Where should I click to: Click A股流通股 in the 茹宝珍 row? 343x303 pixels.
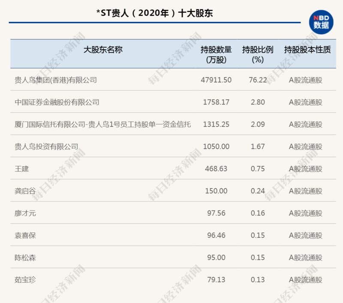(306, 280)
